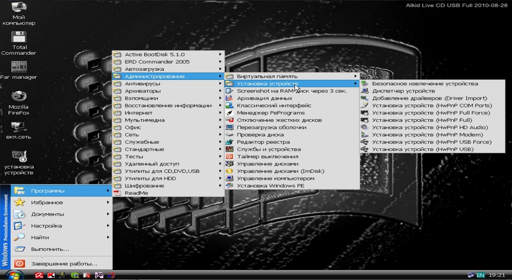This screenshot has width=512, height=280.
Task: Expand Active BootDisk 5.1.0 folder
Action: point(168,54)
